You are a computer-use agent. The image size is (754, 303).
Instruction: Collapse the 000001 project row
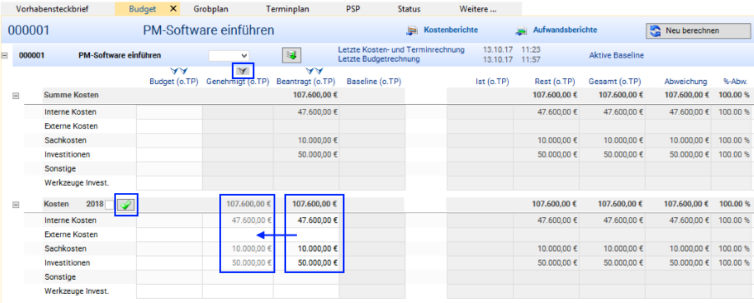5,55
